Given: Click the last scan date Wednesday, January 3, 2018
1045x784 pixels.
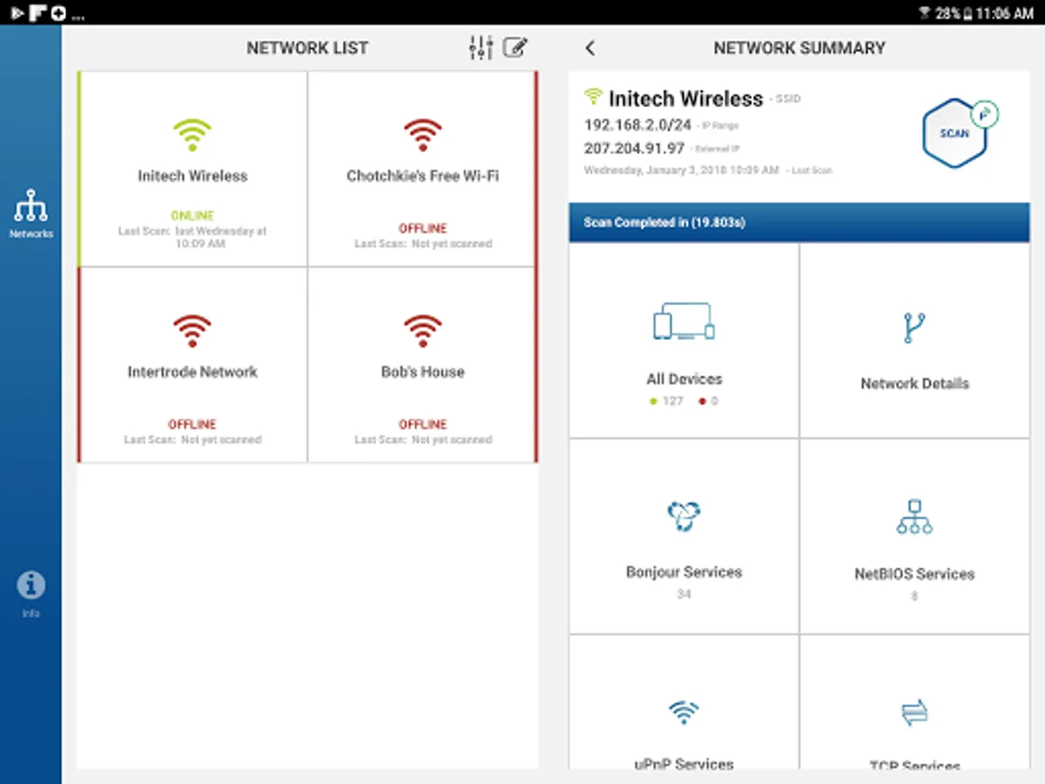Looking at the screenshot, I should [681, 171].
